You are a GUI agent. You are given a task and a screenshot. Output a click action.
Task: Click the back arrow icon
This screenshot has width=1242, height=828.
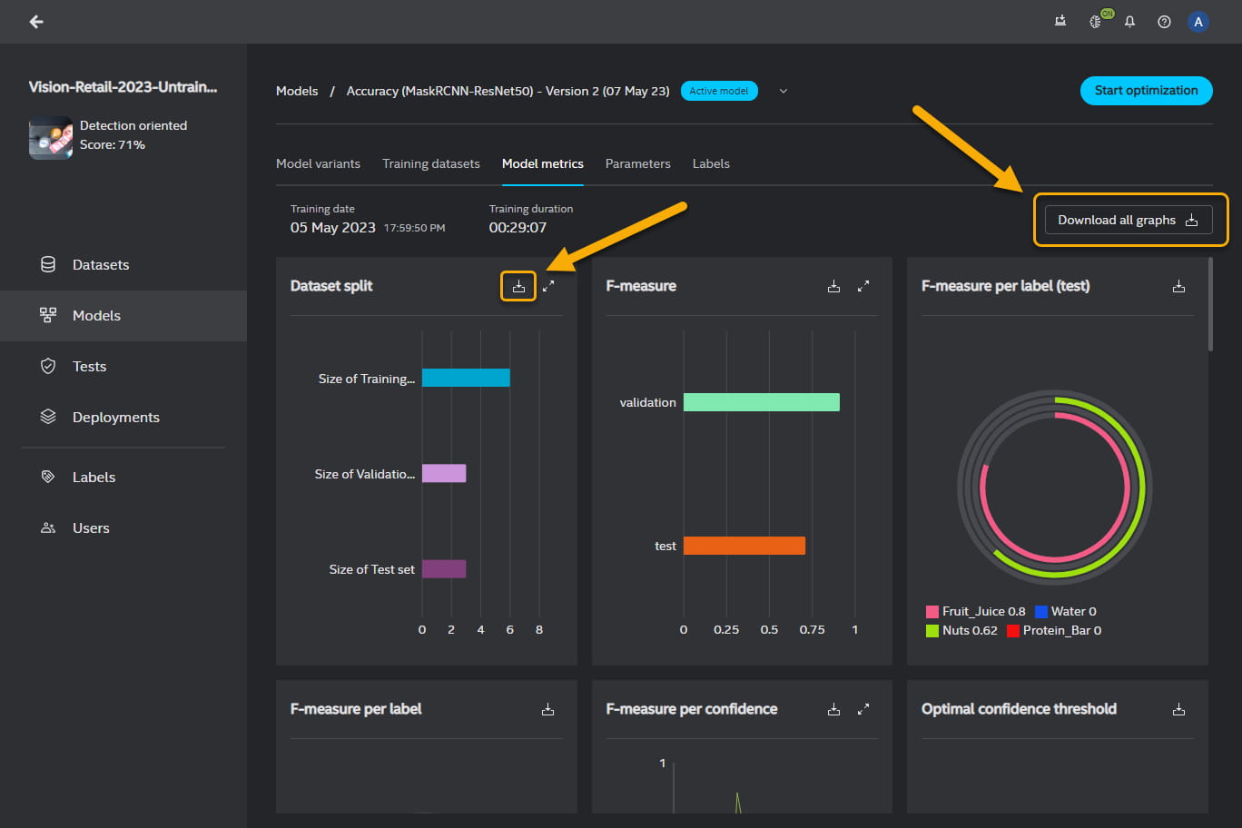(x=36, y=22)
